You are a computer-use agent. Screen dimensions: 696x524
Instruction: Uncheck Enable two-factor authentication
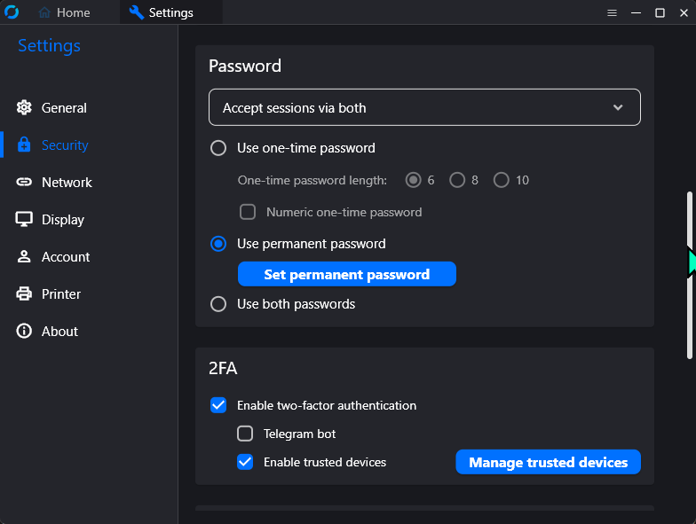point(218,405)
